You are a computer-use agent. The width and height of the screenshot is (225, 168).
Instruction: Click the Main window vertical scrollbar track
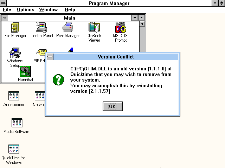142,39
